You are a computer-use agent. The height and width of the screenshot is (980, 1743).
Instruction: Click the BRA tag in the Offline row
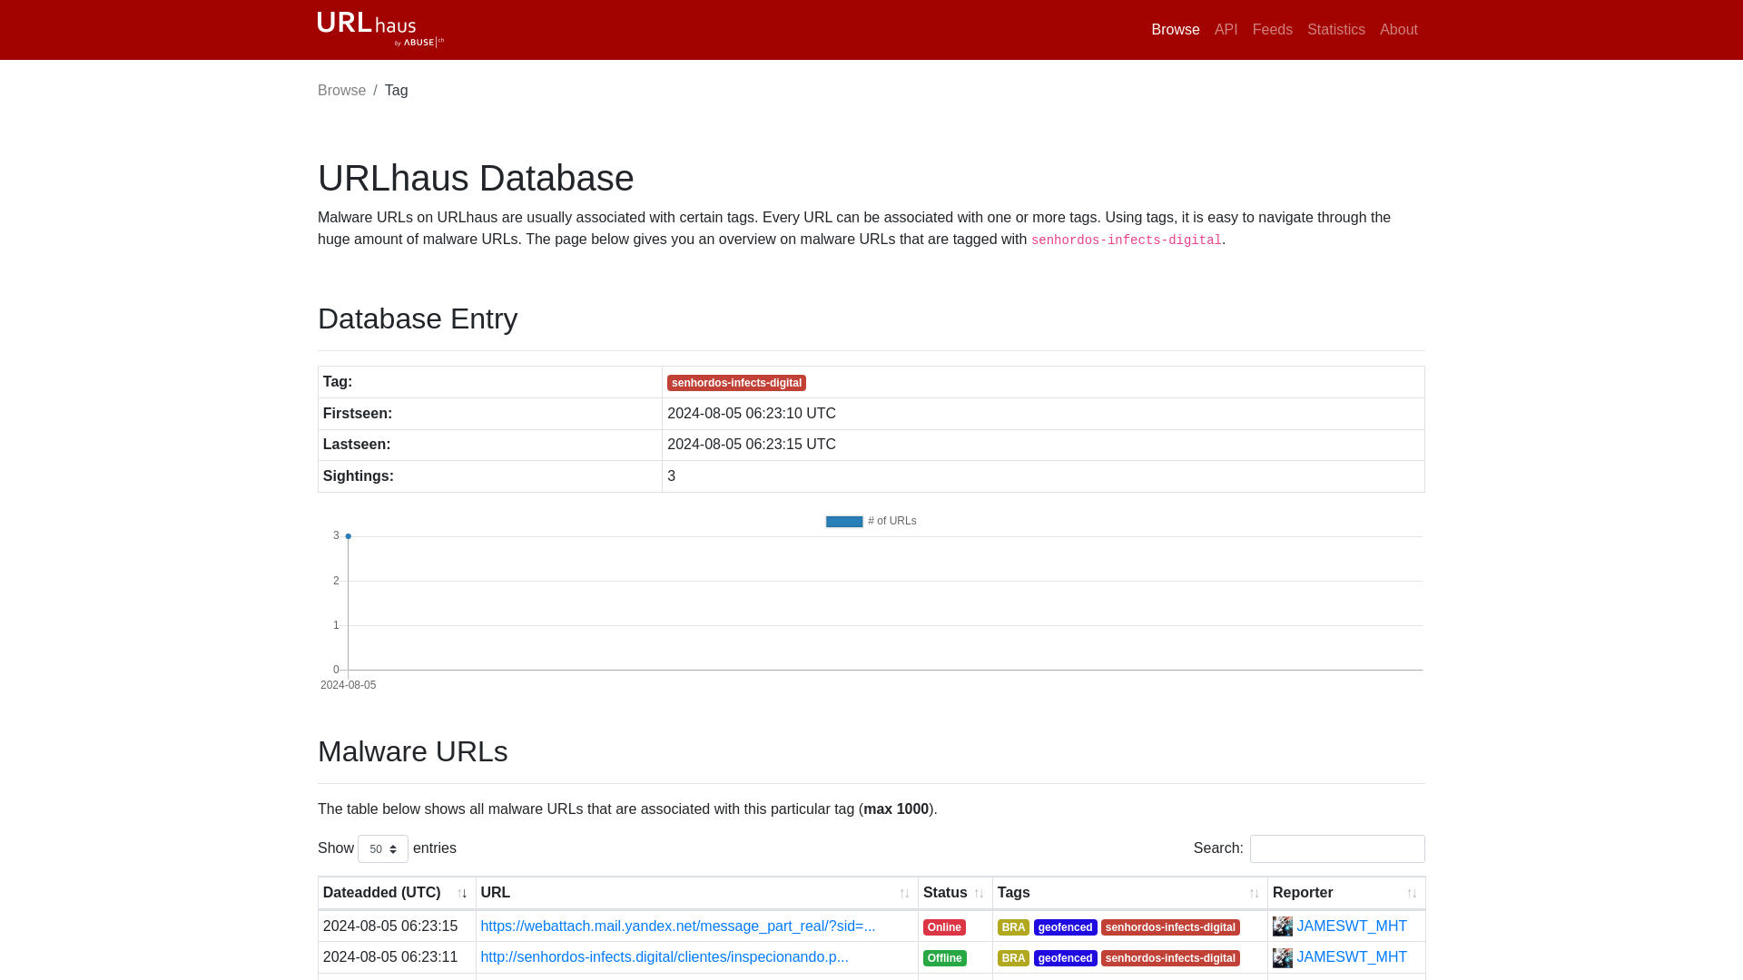(x=1013, y=958)
